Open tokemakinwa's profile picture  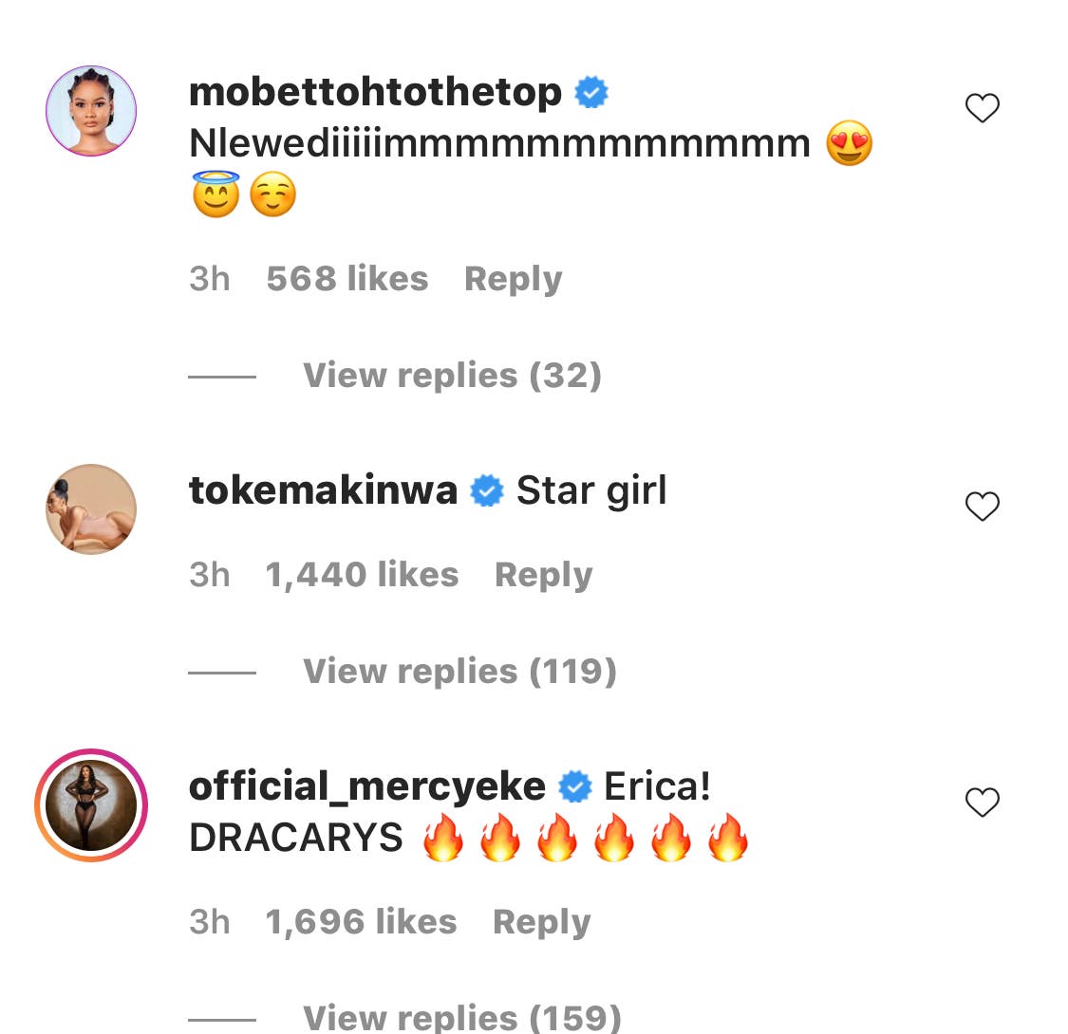point(91,508)
